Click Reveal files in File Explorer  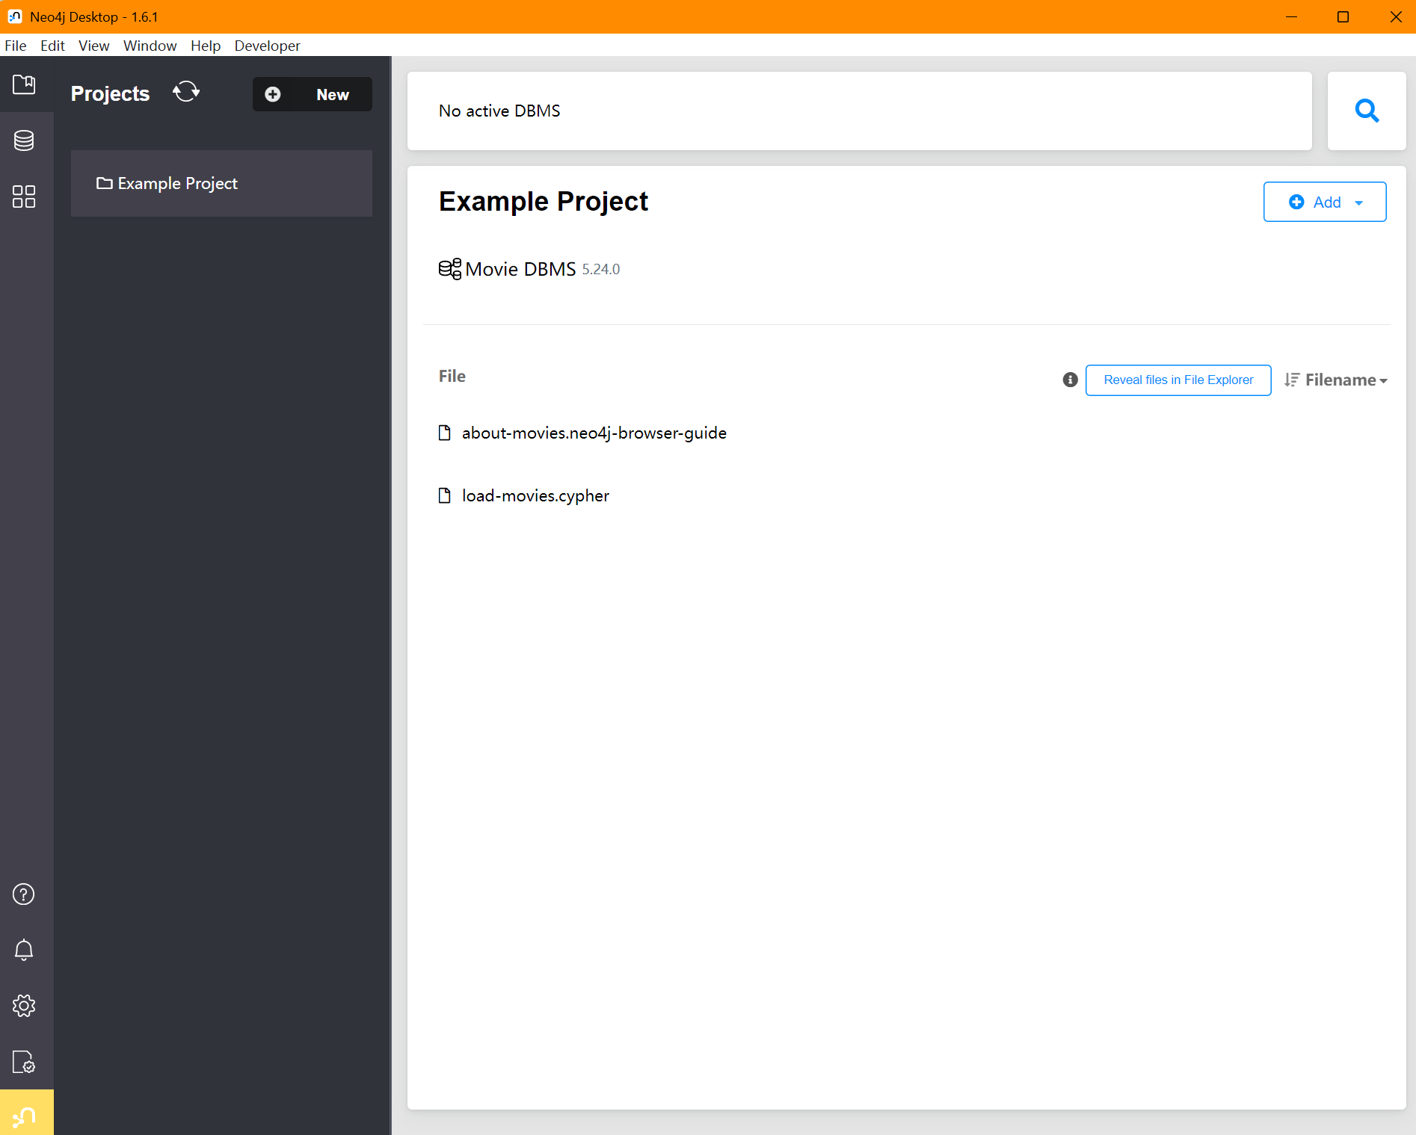1178,380
